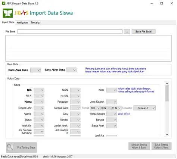177x159 pixels.
Task: Minimize the JIBAS Import Data Siswa window
Action: point(152,3)
